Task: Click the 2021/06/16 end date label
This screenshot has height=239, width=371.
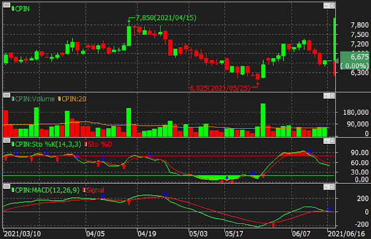Action: point(347,234)
